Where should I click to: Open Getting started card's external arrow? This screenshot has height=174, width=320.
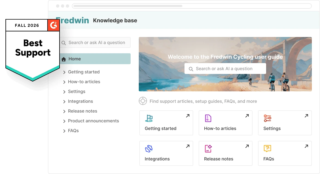188,116
